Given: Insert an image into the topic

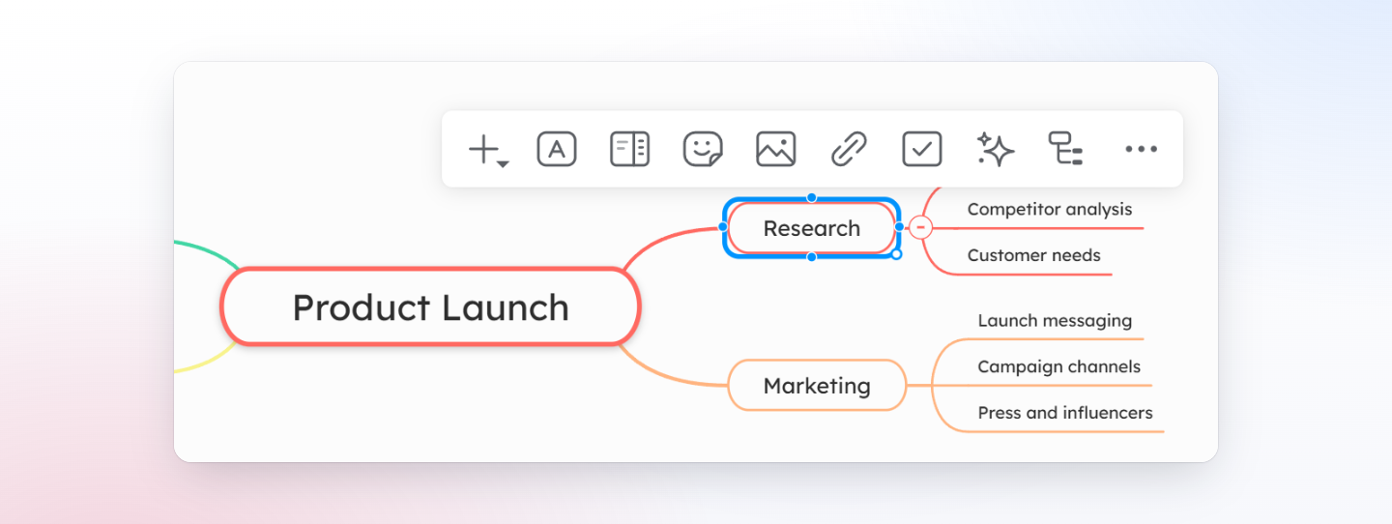Looking at the screenshot, I should [776, 150].
